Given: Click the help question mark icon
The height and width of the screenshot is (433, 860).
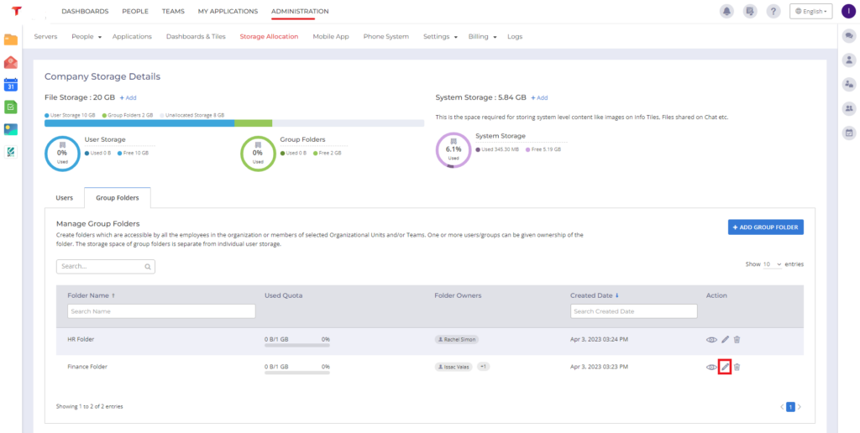Looking at the screenshot, I should coord(773,11).
